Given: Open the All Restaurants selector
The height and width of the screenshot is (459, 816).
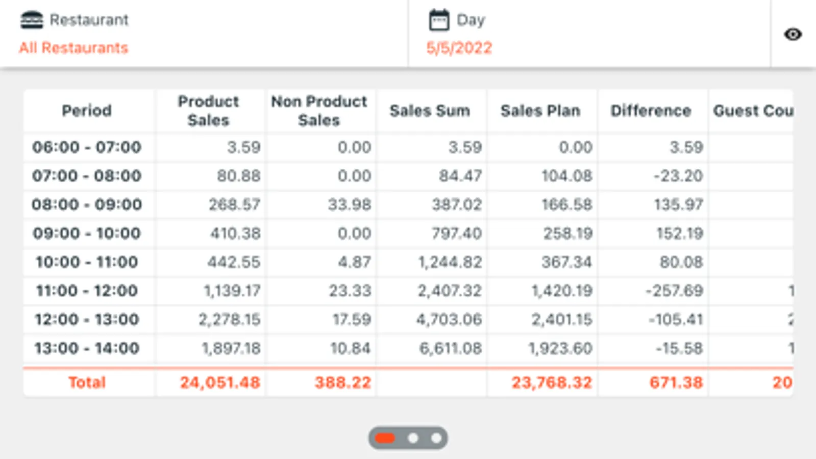Looking at the screenshot, I should click(x=73, y=48).
